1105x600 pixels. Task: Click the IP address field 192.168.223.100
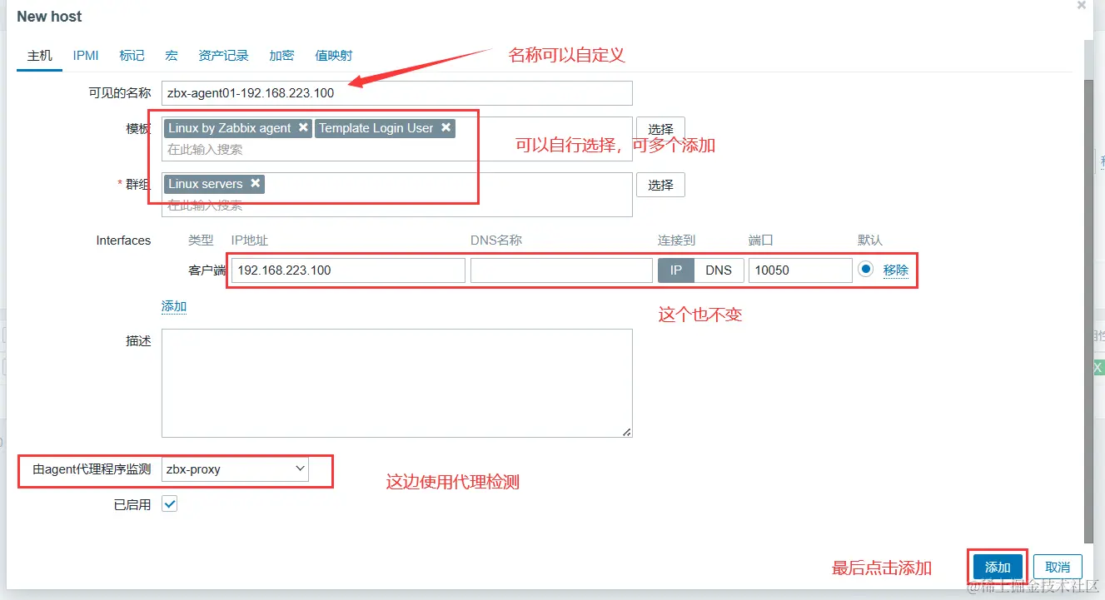[348, 270]
